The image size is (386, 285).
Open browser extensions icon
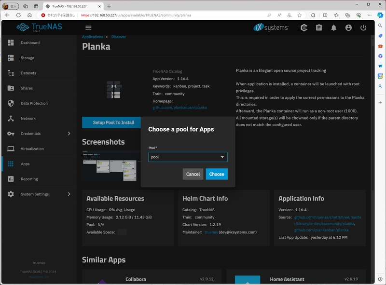coord(313,15)
